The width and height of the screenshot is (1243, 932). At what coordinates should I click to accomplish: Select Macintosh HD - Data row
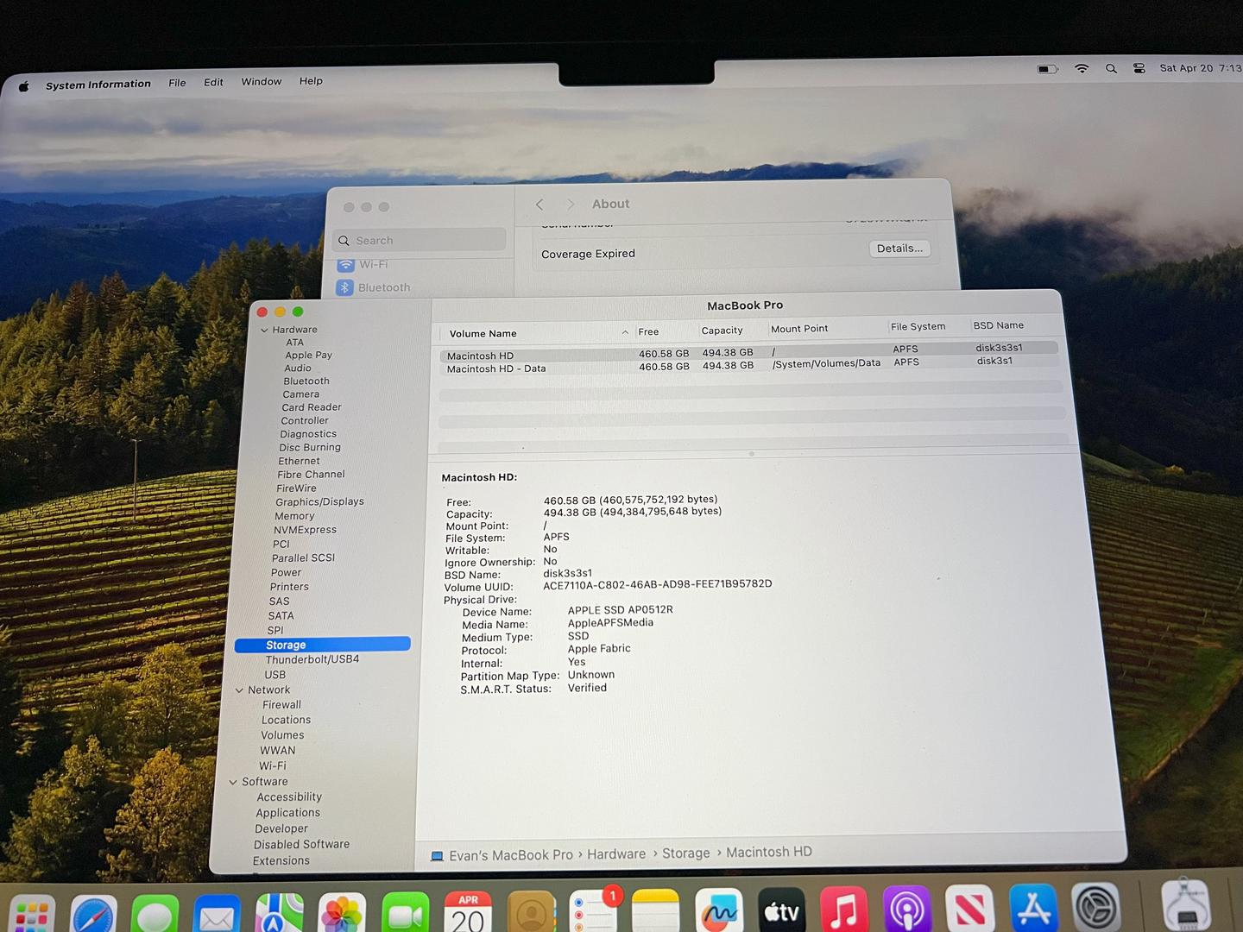tap(748, 367)
